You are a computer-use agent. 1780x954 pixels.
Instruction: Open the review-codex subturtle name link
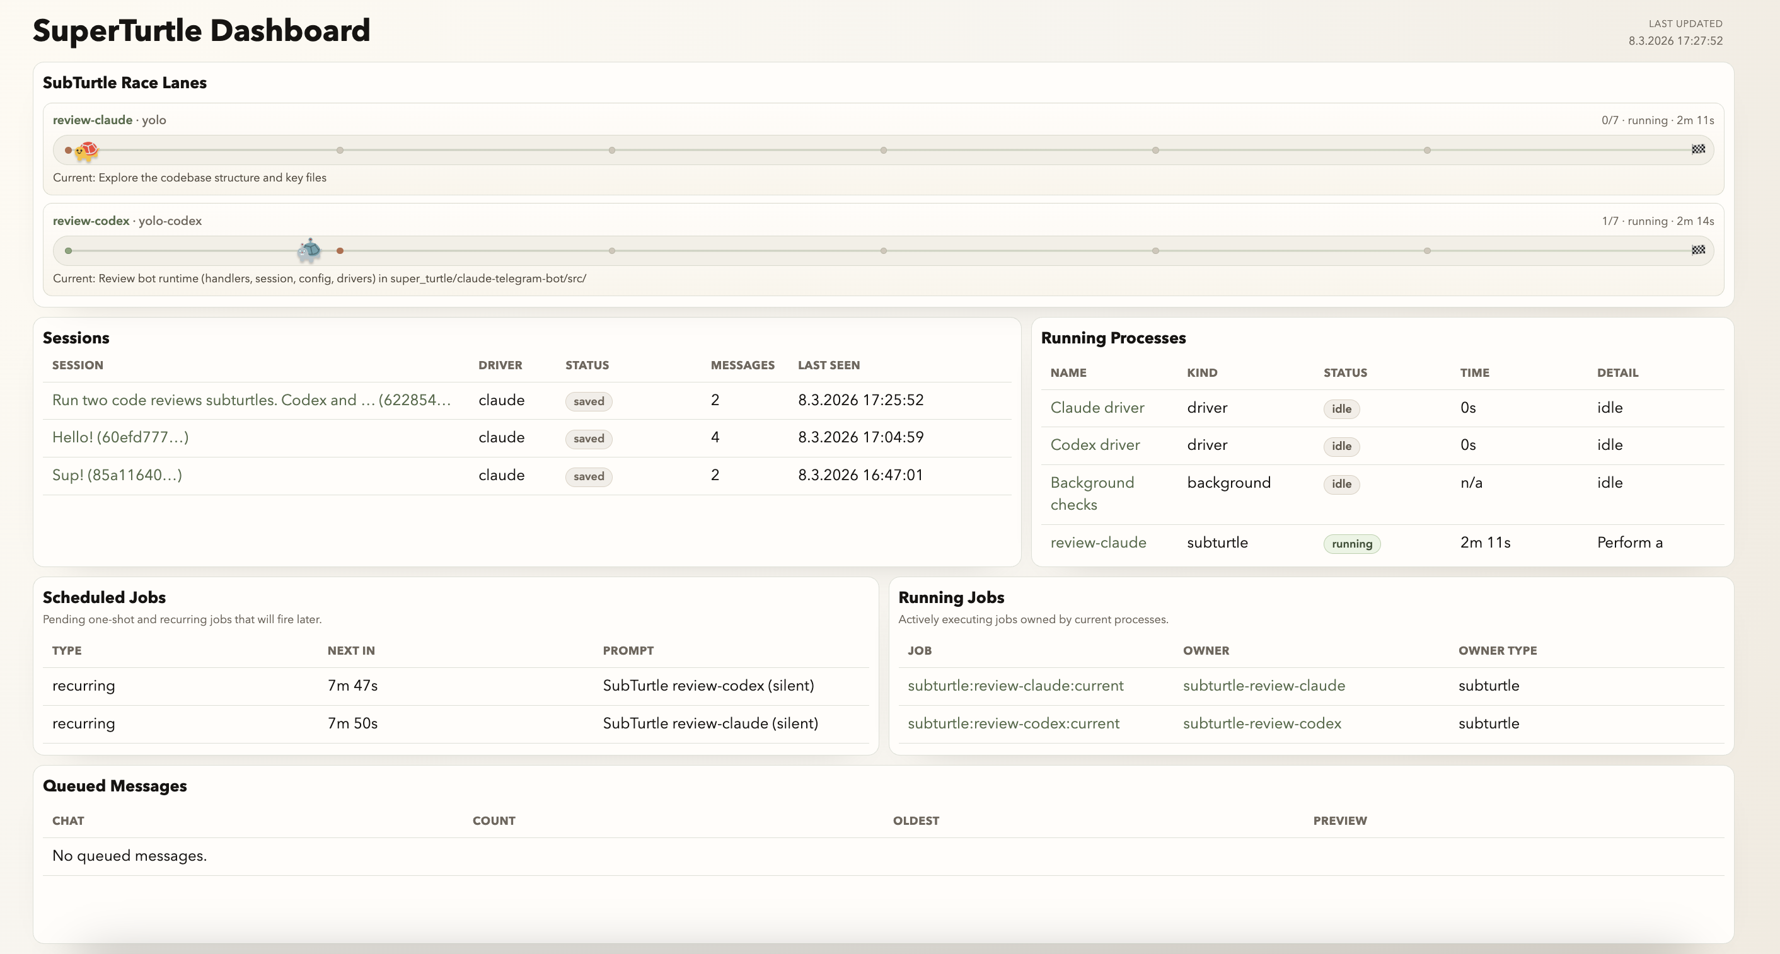tap(91, 221)
